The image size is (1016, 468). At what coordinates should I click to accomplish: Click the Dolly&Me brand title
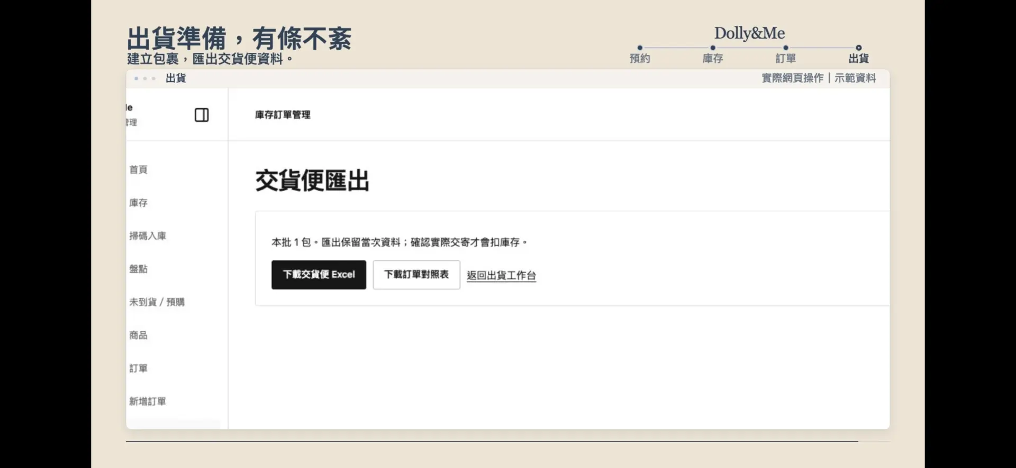point(749,33)
